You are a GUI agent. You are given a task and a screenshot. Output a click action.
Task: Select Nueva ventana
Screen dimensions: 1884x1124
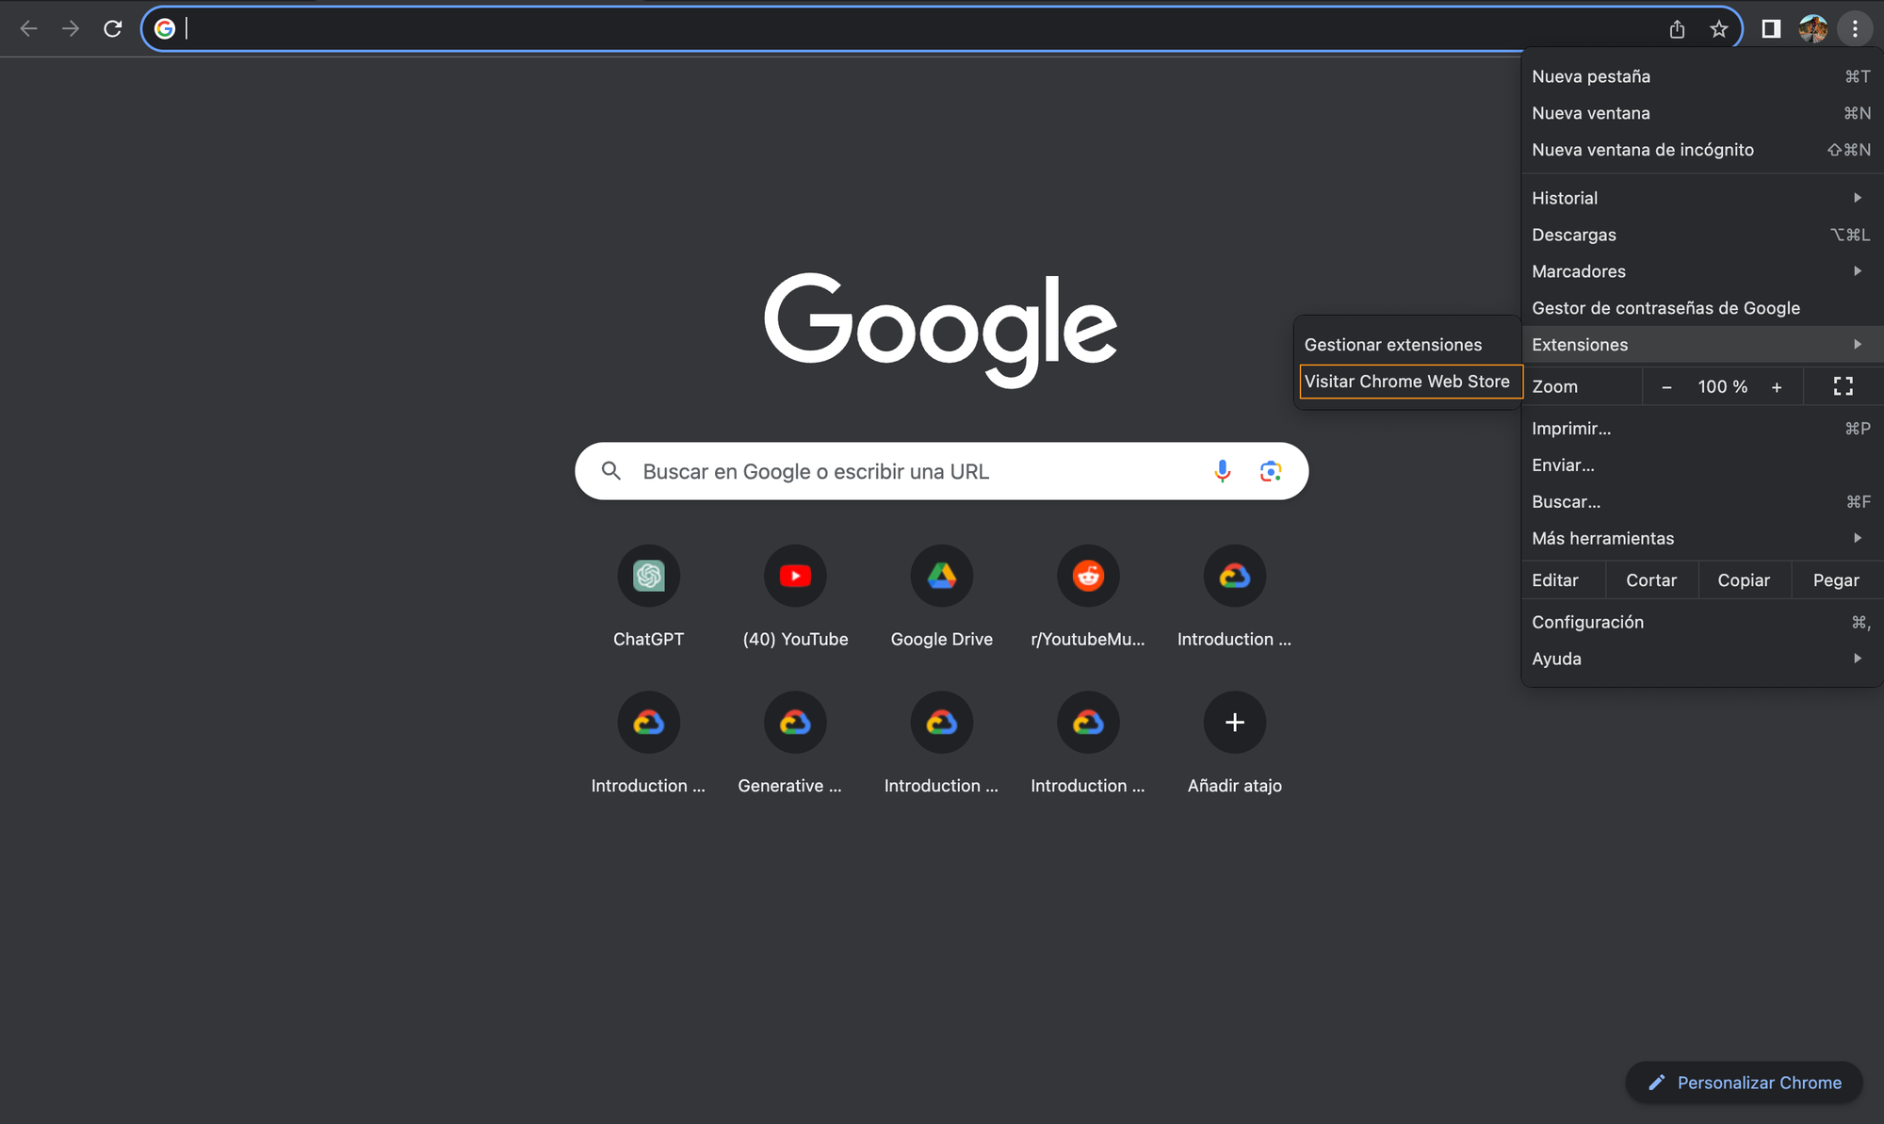1701,113
